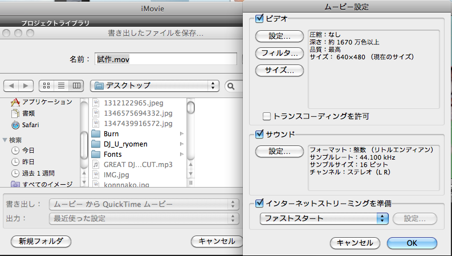Click the back navigation arrow
The image size is (452, 256).
[x=13, y=86]
